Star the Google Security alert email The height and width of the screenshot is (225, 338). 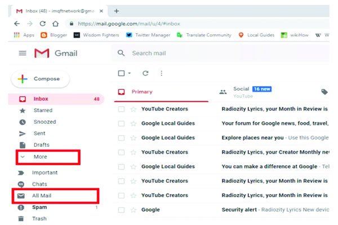click(134, 210)
